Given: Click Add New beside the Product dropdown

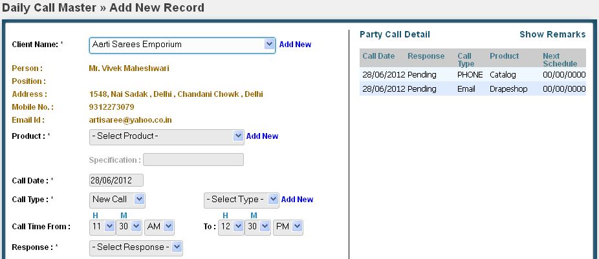Looking at the screenshot, I should pos(263,136).
